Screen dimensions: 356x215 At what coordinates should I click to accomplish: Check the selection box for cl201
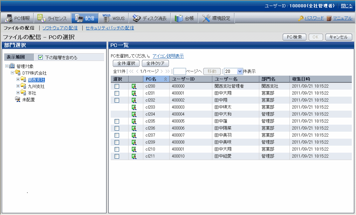(117, 93)
